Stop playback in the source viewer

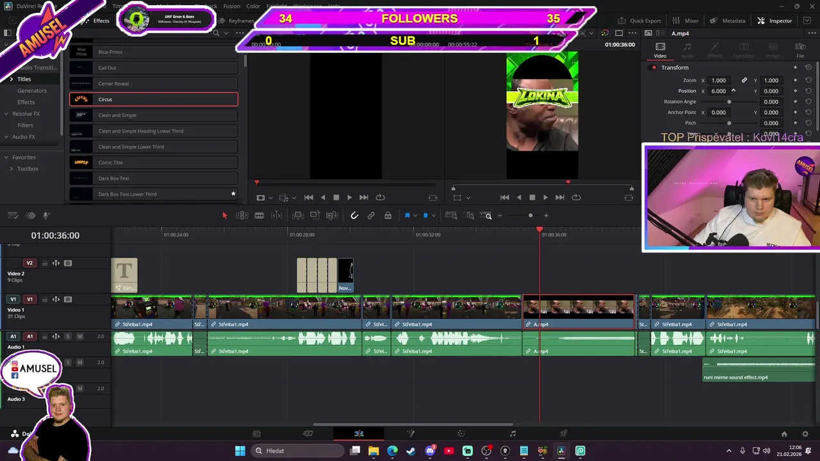(x=336, y=198)
